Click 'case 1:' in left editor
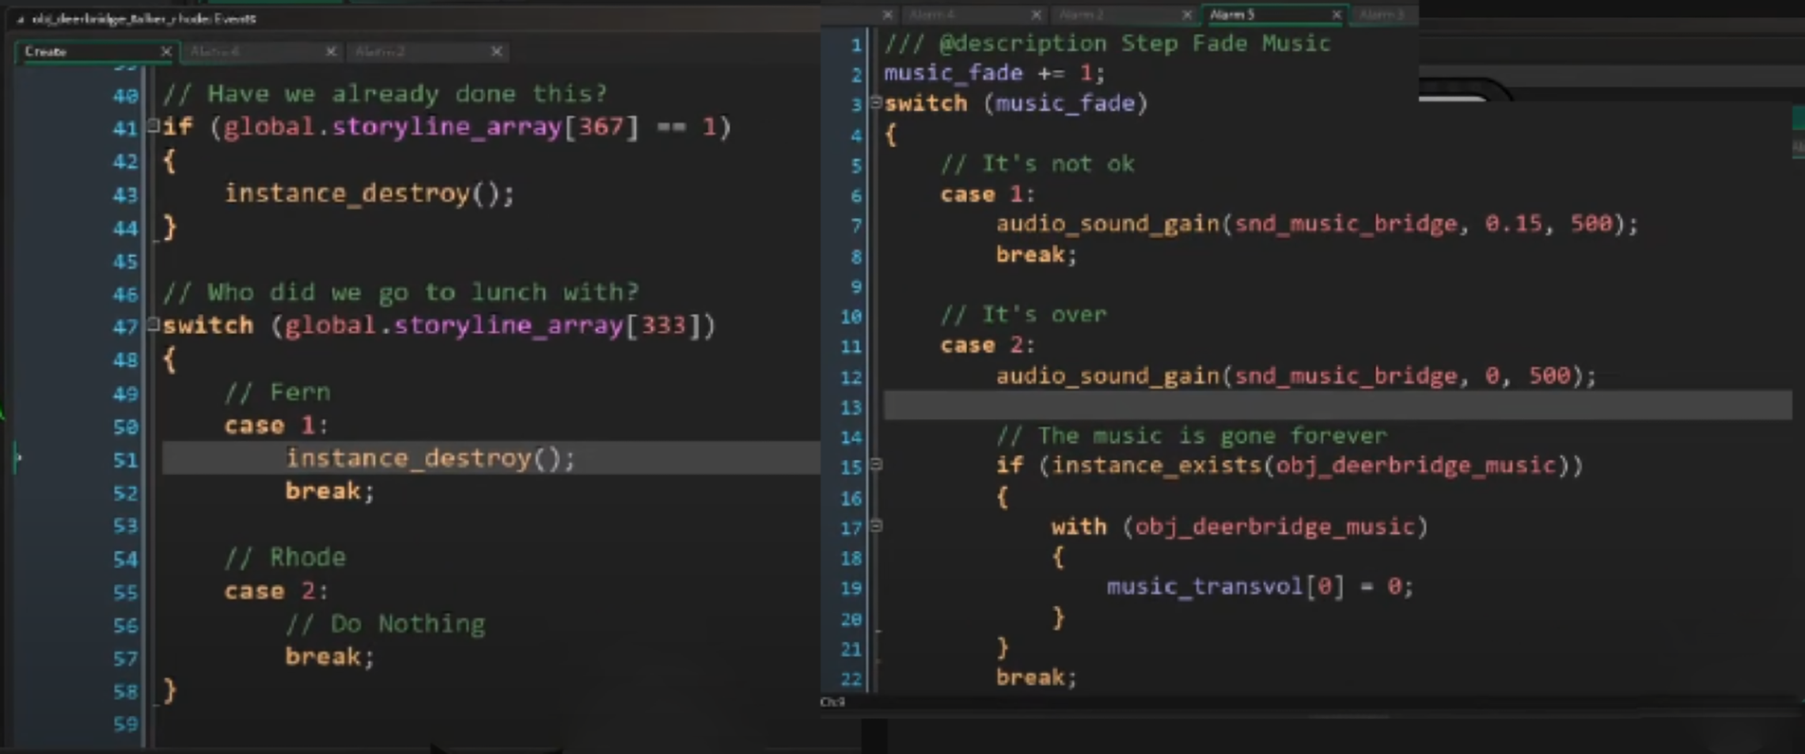The width and height of the screenshot is (1805, 754). (276, 425)
